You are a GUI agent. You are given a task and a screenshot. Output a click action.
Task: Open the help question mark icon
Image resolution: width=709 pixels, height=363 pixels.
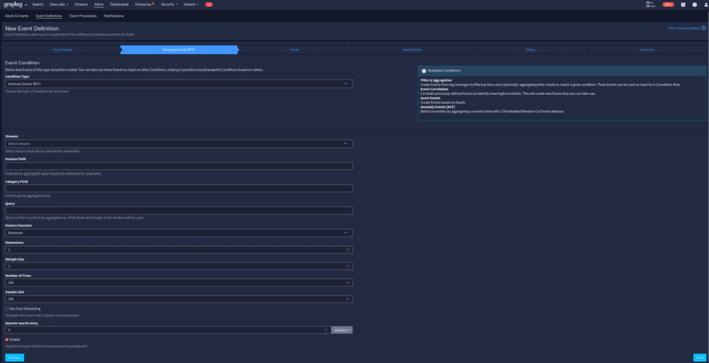pyautogui.click(x=694, y=4)
